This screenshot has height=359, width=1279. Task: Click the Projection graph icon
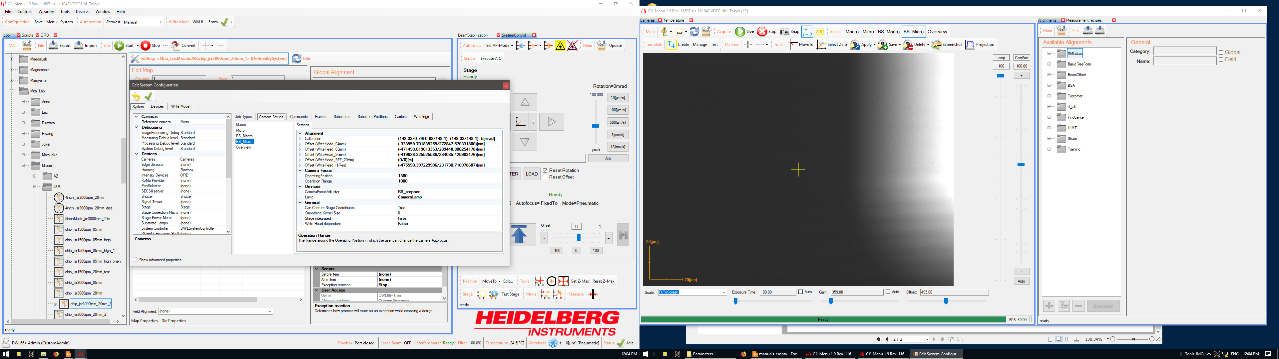point(970,45)
